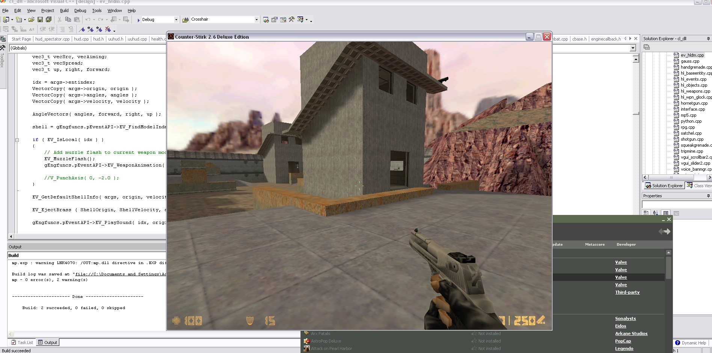Switch to the hud_spectator.cpp tab
The width and height of the screenshot is (712, 353).
coord(53,39)
